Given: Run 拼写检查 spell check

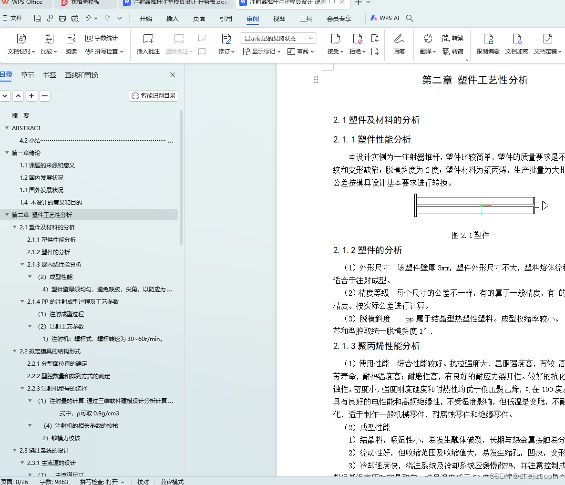Looking at the screenshot, I should point(104,52).
